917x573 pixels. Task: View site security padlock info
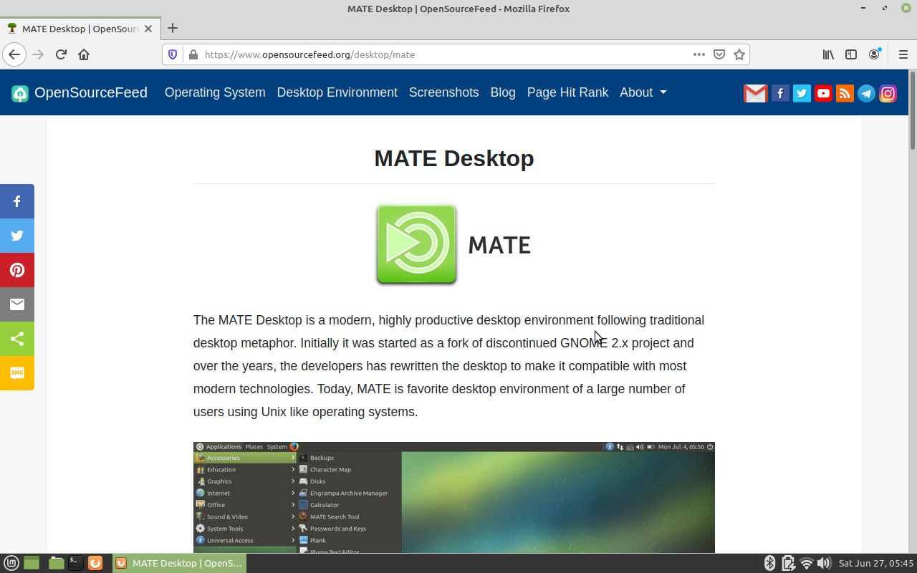click(193, 54)
